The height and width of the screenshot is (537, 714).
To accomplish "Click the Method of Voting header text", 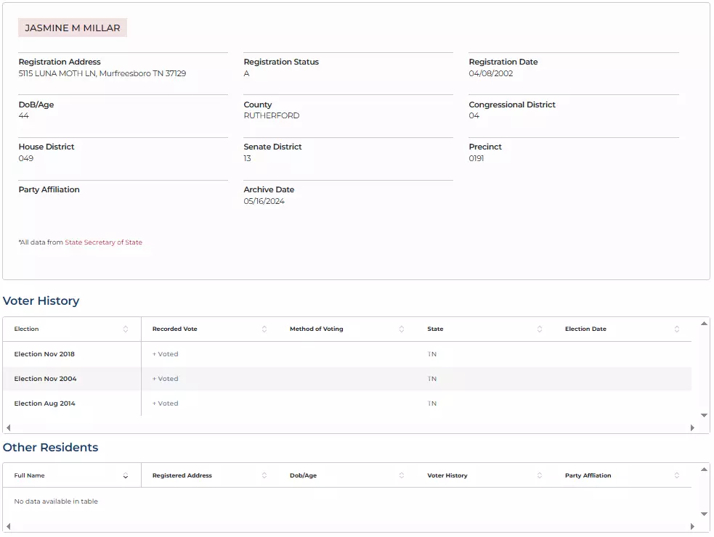I will 317,329.
